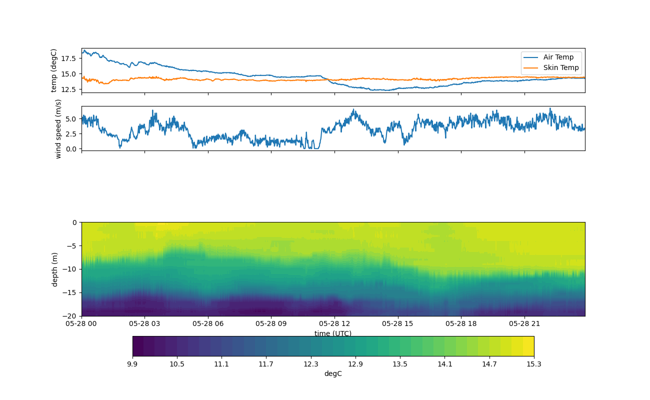Click the temp (degC) axis label
This screenshot has height=400, width=650.
(x=54, y=70)
